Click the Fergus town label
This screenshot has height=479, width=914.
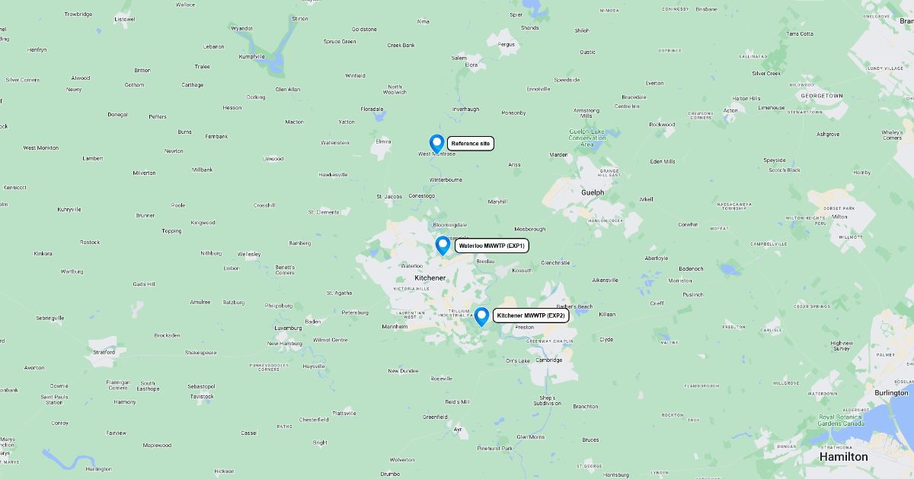click(x=507, y=45)
